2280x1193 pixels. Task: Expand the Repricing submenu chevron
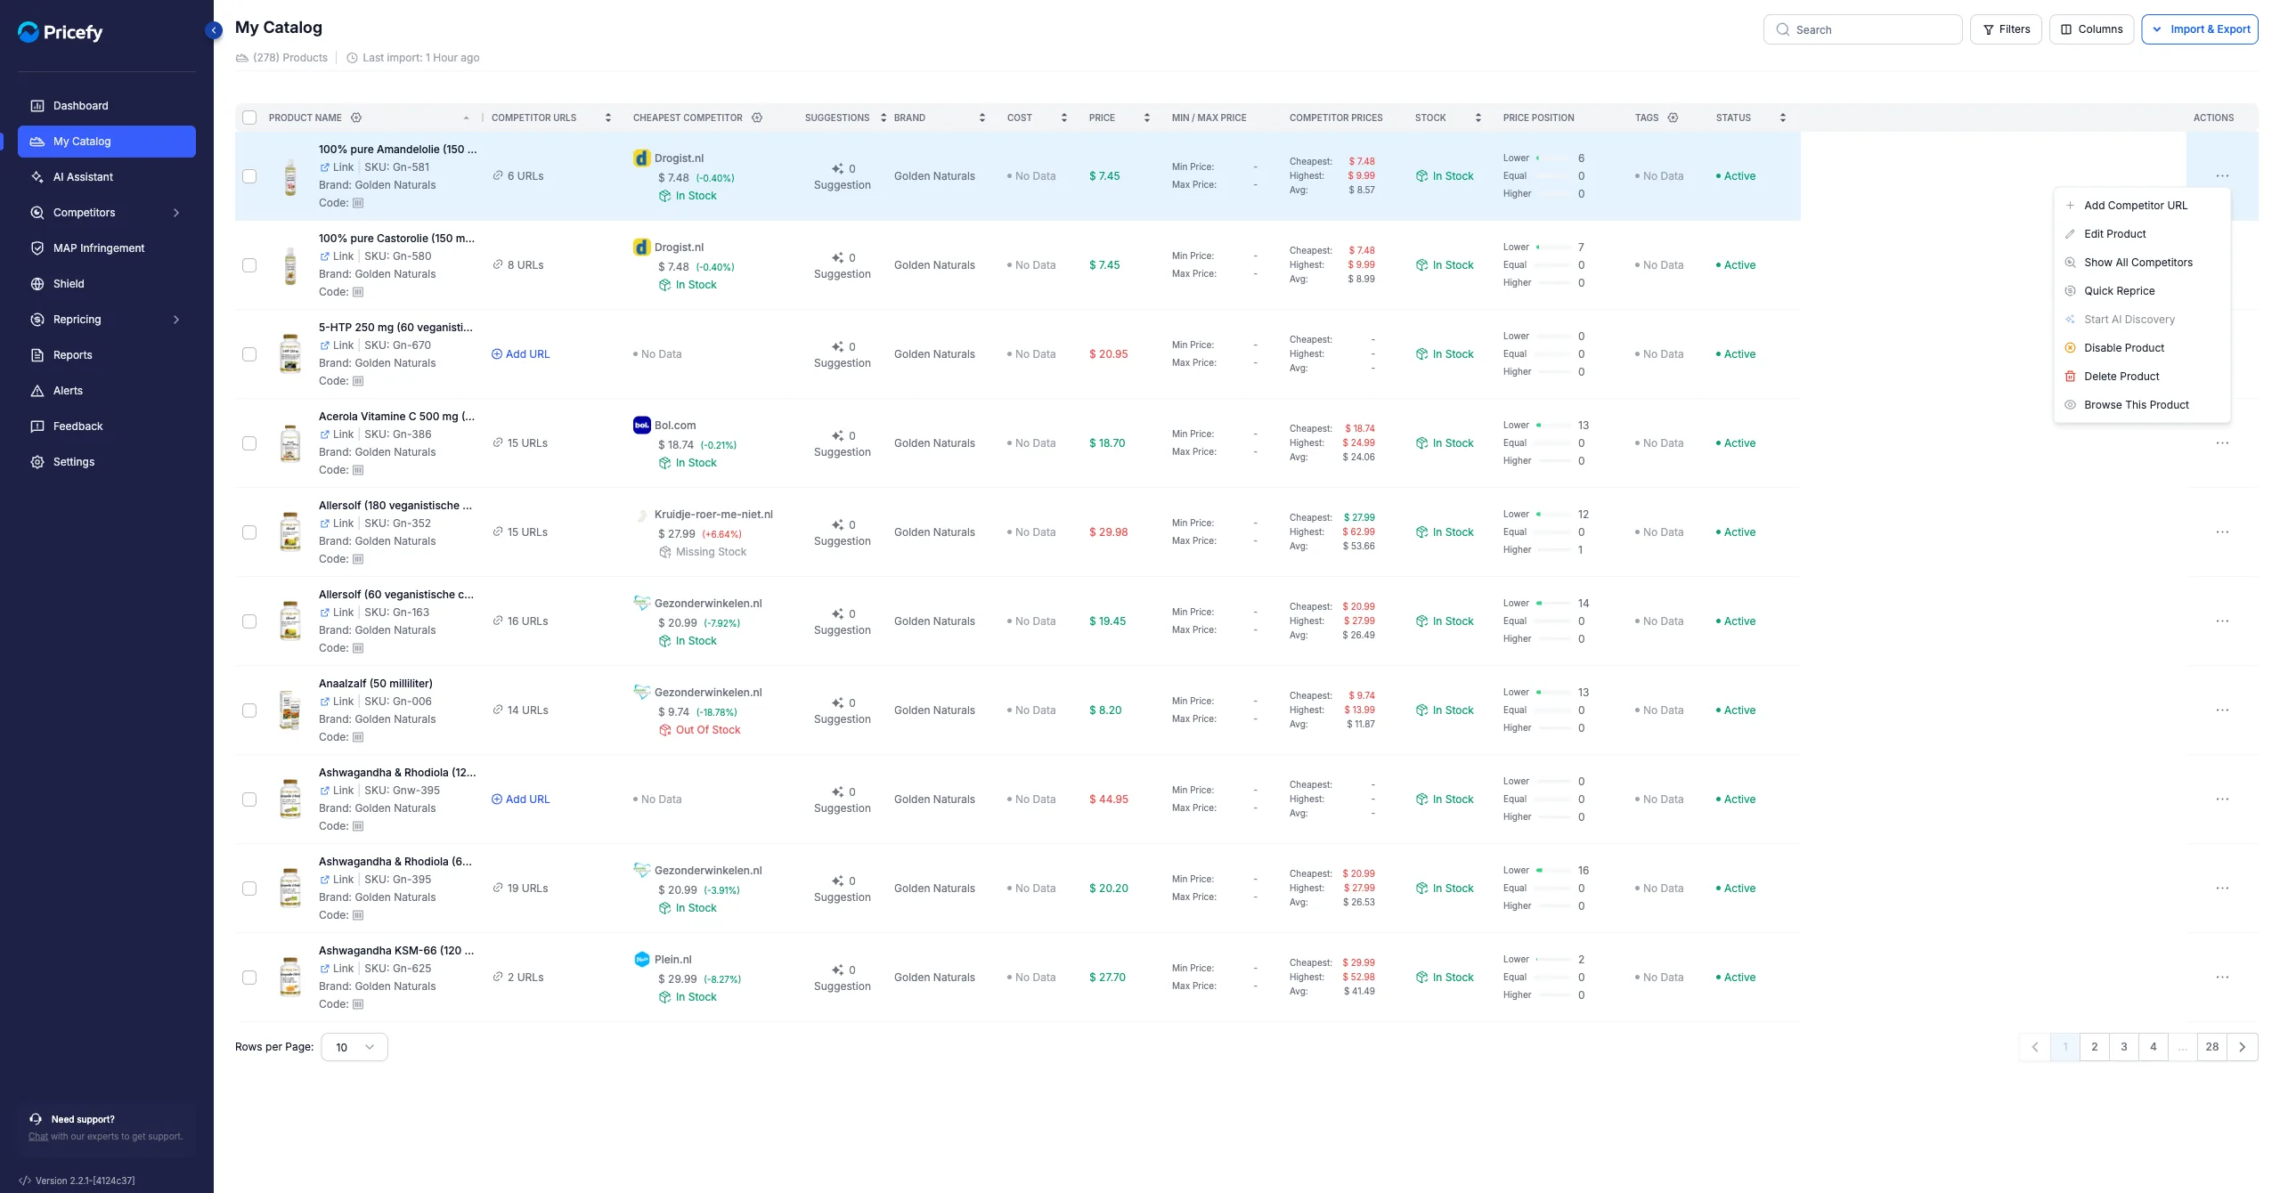[176, 320]
